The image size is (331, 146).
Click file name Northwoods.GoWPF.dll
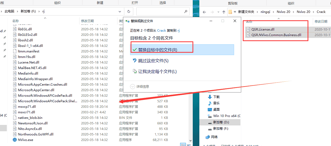(36, 134)
